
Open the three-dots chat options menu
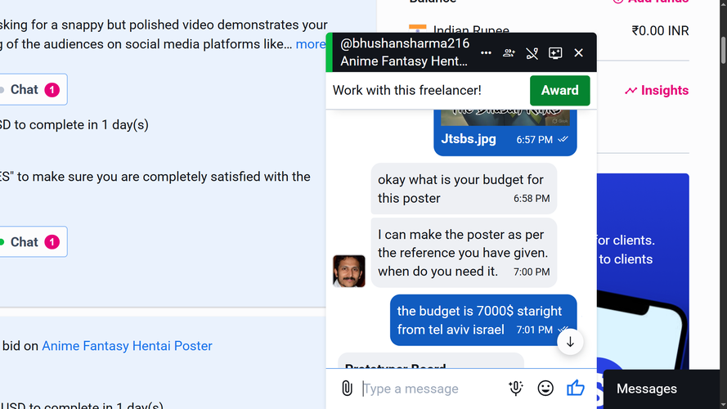point(486,53)
